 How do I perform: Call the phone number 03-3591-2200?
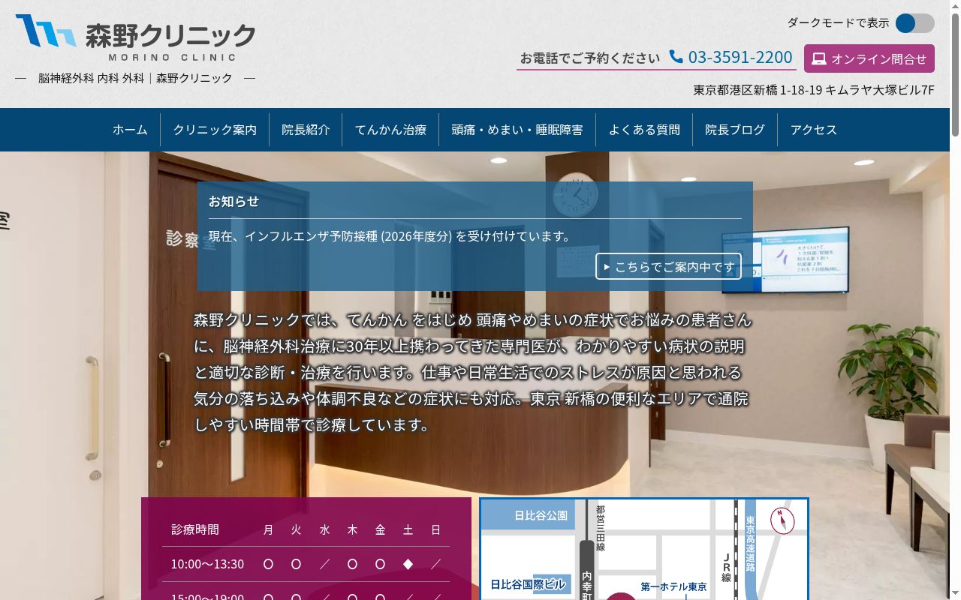(740, 57)
